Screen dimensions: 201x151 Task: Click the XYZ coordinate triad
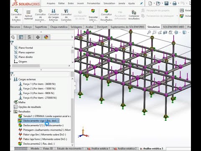83,133
